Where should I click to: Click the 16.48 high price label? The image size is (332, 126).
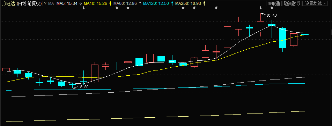point(272,15)
